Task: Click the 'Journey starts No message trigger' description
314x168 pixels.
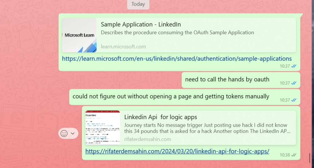Action: pyautogui.click(x=207, y=128)
